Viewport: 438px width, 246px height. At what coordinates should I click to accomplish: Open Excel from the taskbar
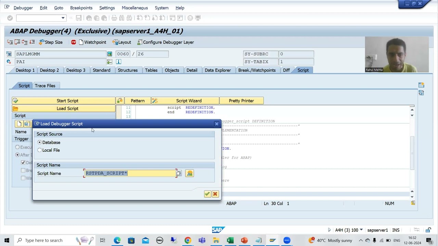click(x=230, y=240)
